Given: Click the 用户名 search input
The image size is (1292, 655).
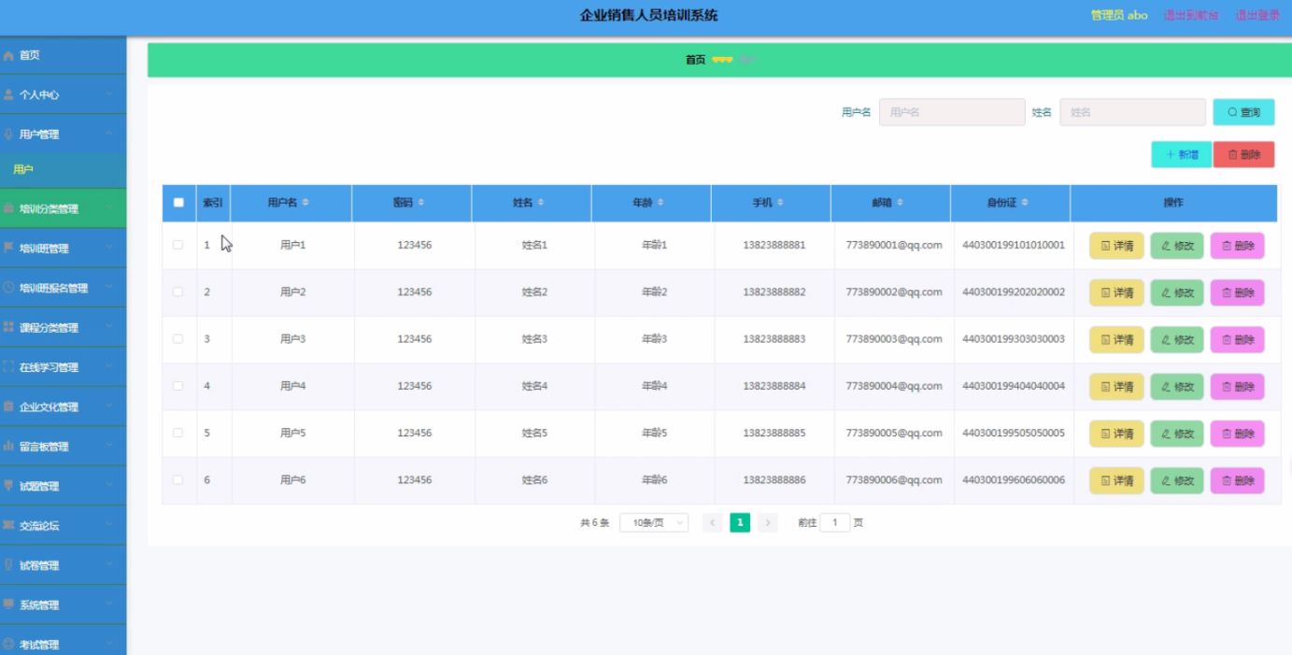Looking at the screenshot, I should click(x=952, y=112).
